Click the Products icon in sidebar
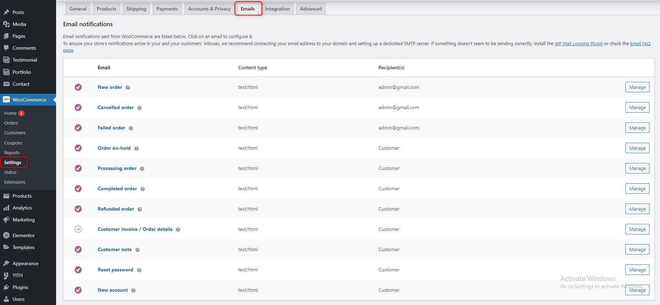The height and width of the screenshot is (305, 660). 6,196
